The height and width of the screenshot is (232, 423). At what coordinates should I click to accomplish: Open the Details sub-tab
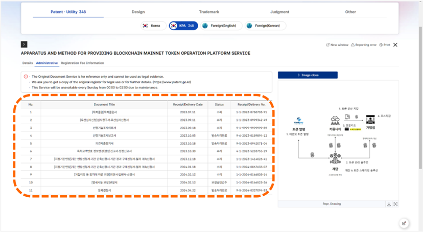pyautogui.click(x=28, y=63)
